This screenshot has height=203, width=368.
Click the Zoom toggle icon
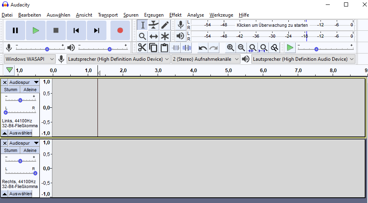point(274,48)
